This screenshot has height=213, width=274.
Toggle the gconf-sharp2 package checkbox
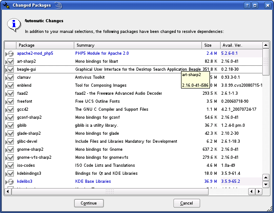(11, 117)
